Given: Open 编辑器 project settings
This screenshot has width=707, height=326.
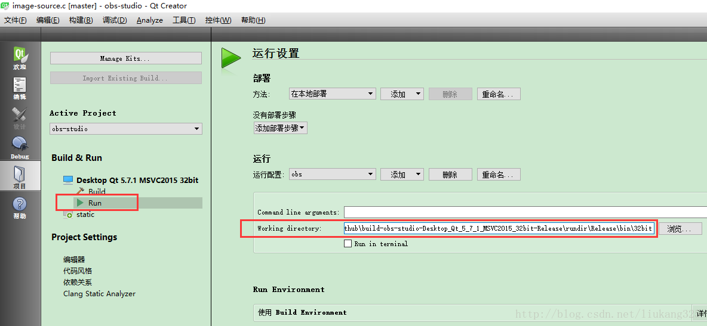Looking at the screenshot, I should 74,260.
